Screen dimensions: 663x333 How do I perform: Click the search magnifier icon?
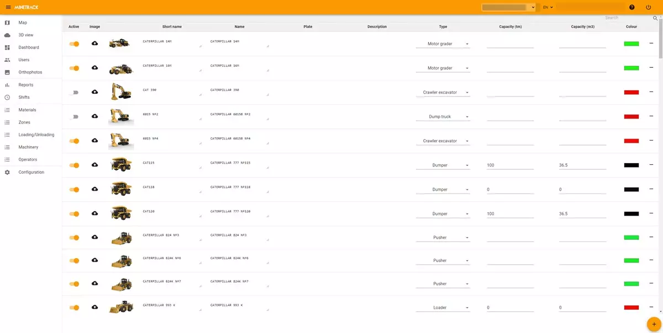tap(655, 18)
